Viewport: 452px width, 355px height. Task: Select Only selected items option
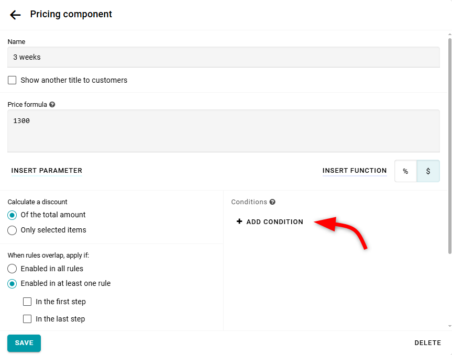click(x=12, y=230)
